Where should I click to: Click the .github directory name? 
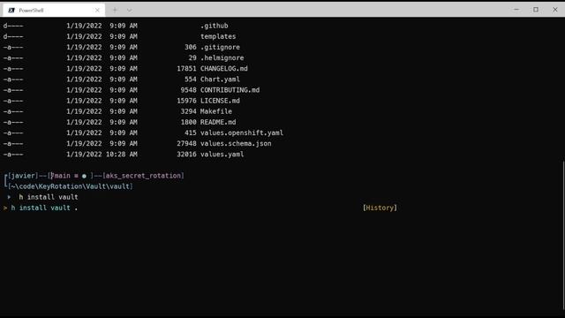tap(214, 26)
